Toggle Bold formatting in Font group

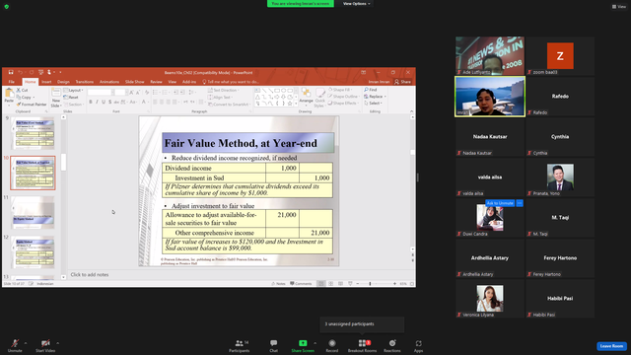[x=91, y=103]
